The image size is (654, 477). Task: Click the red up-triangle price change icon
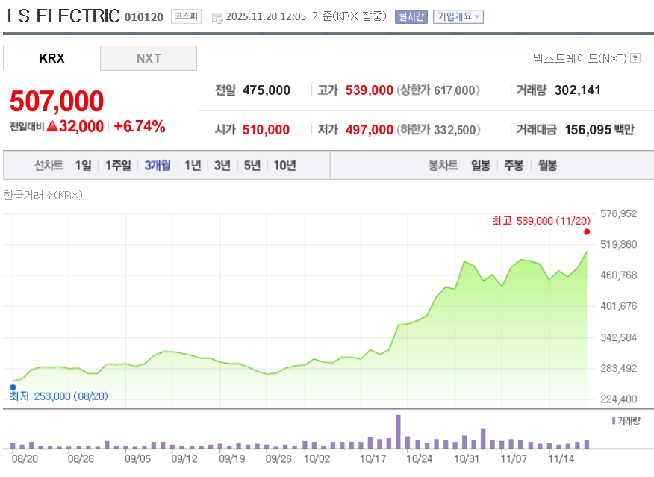click(52, 127)
